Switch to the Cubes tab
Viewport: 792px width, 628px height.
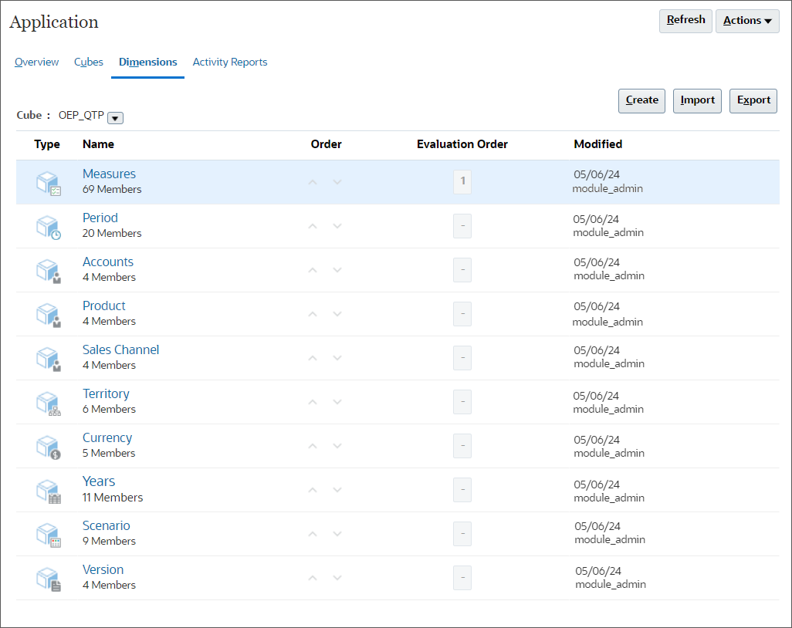[x=88, y=62]
